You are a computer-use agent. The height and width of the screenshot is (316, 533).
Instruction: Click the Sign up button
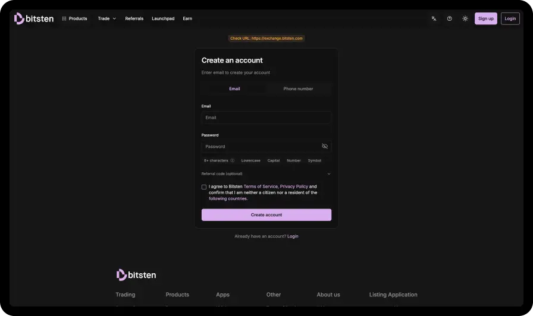click(486, 18)
